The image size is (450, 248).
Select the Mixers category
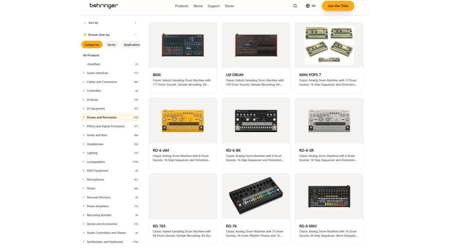pos(91,188)
